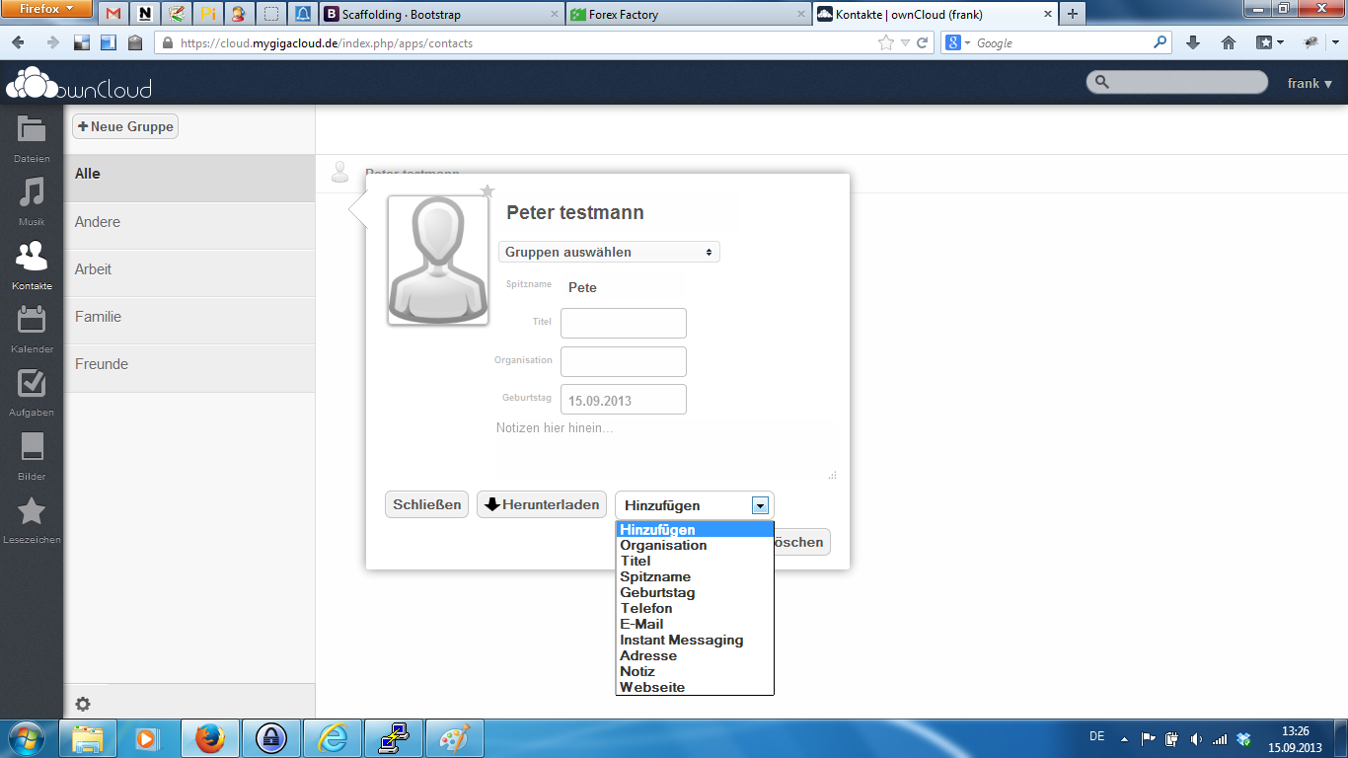Open the Aufgaben tasks app
This screenshot has width=1348, height=758.
pos(32,391)
